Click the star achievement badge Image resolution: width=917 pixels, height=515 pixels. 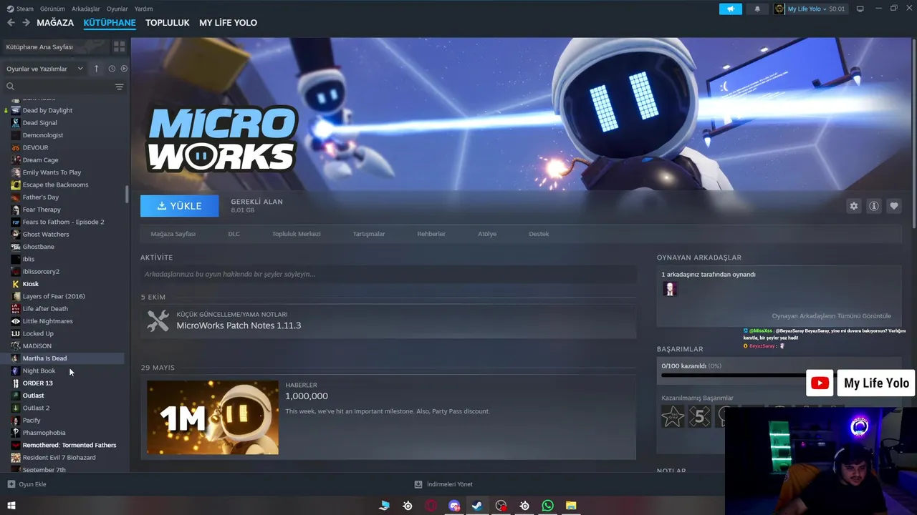coord(672,416)
